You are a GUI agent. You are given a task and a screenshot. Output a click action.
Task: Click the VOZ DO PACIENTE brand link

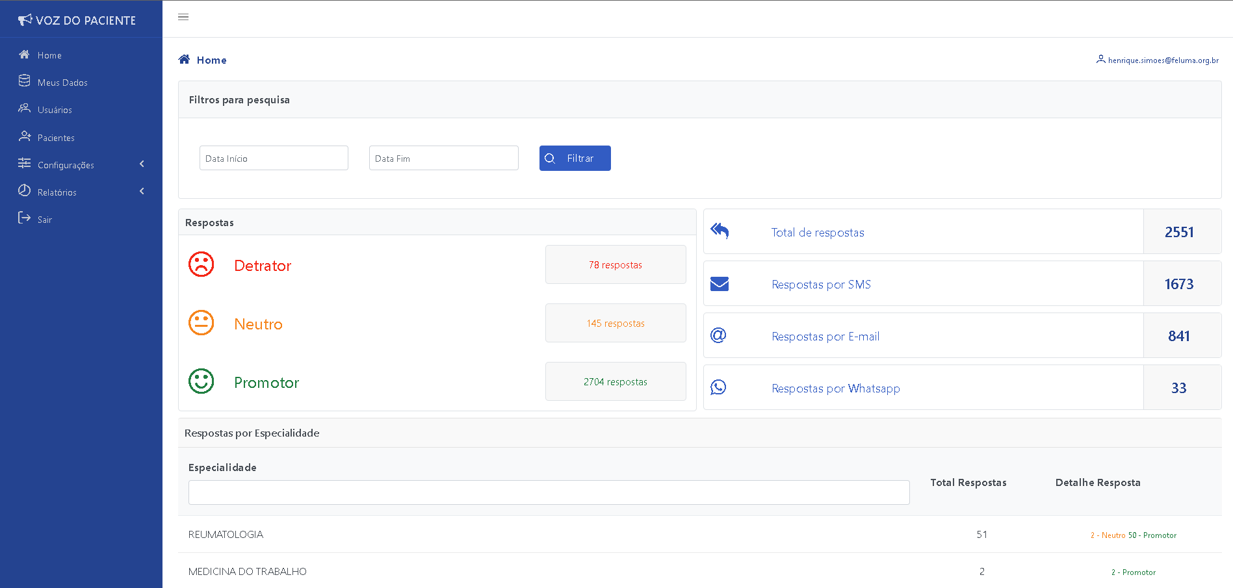point(77,20)
